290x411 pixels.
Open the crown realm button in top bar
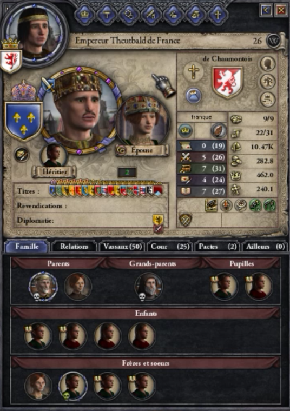84,15
